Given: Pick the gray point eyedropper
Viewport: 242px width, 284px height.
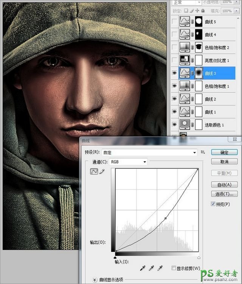Looking at the screenshot, I should 151,268.
